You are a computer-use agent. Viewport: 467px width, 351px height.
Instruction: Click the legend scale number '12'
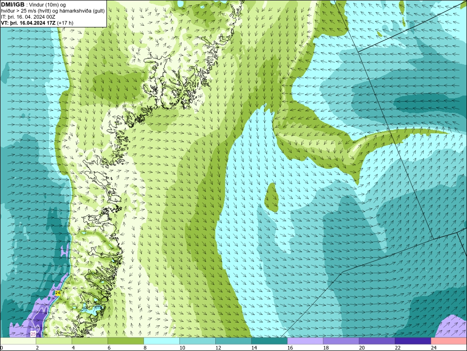pos(218,348)
